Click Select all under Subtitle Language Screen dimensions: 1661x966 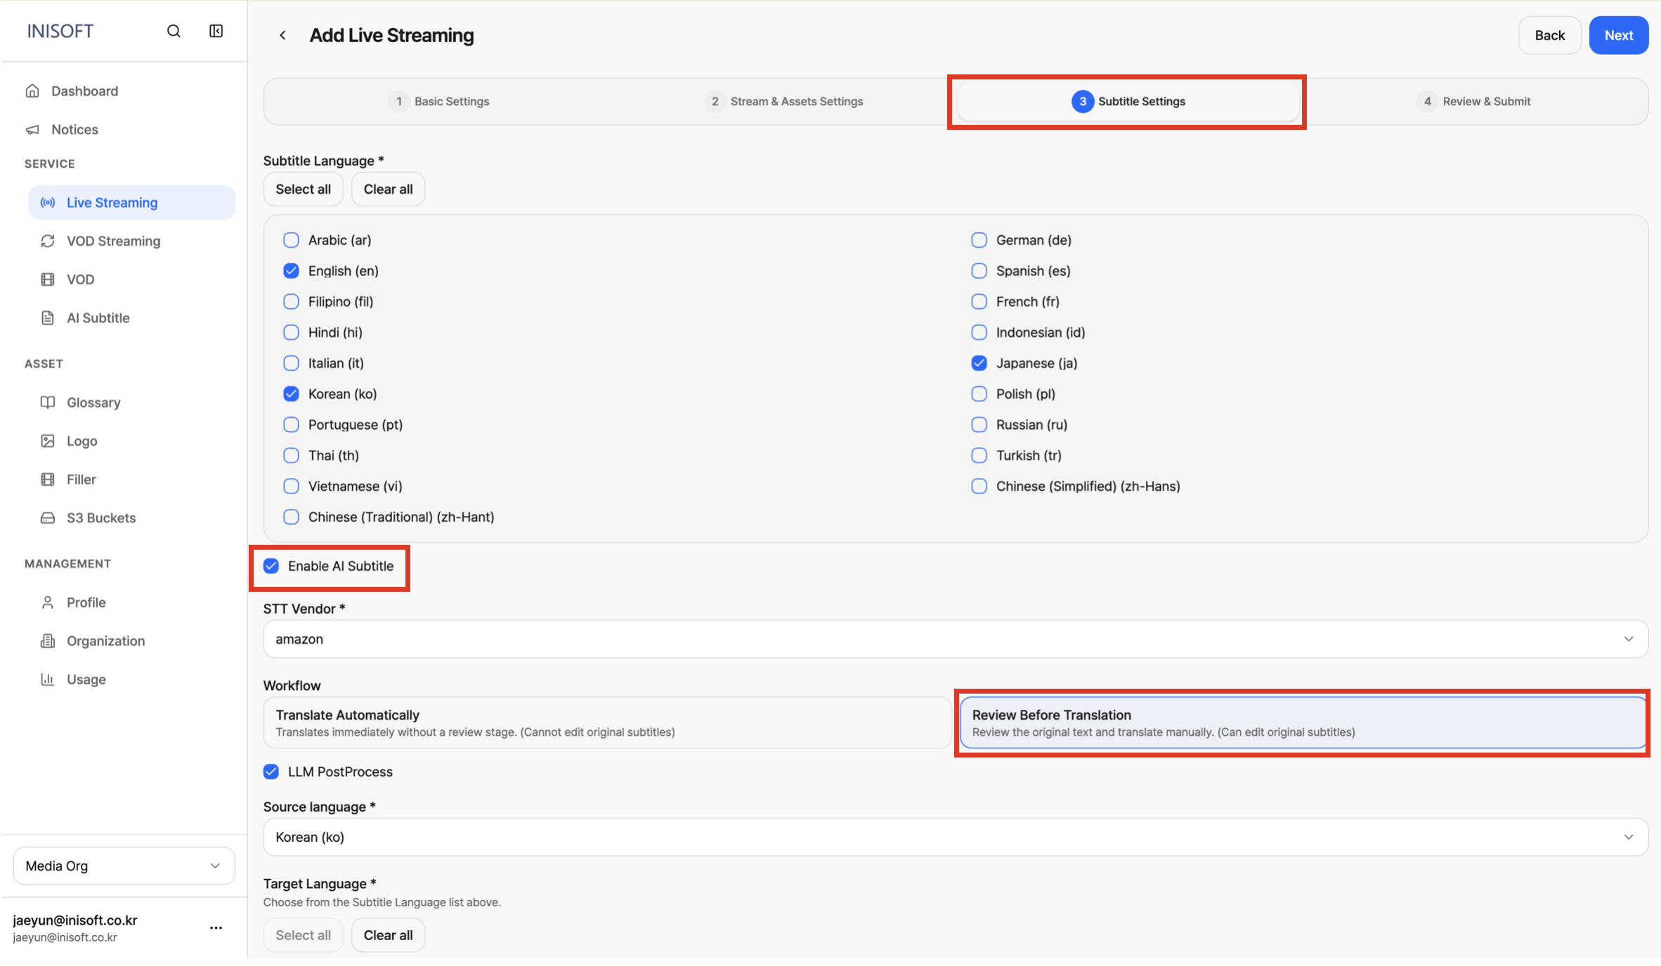click(303, 189)
